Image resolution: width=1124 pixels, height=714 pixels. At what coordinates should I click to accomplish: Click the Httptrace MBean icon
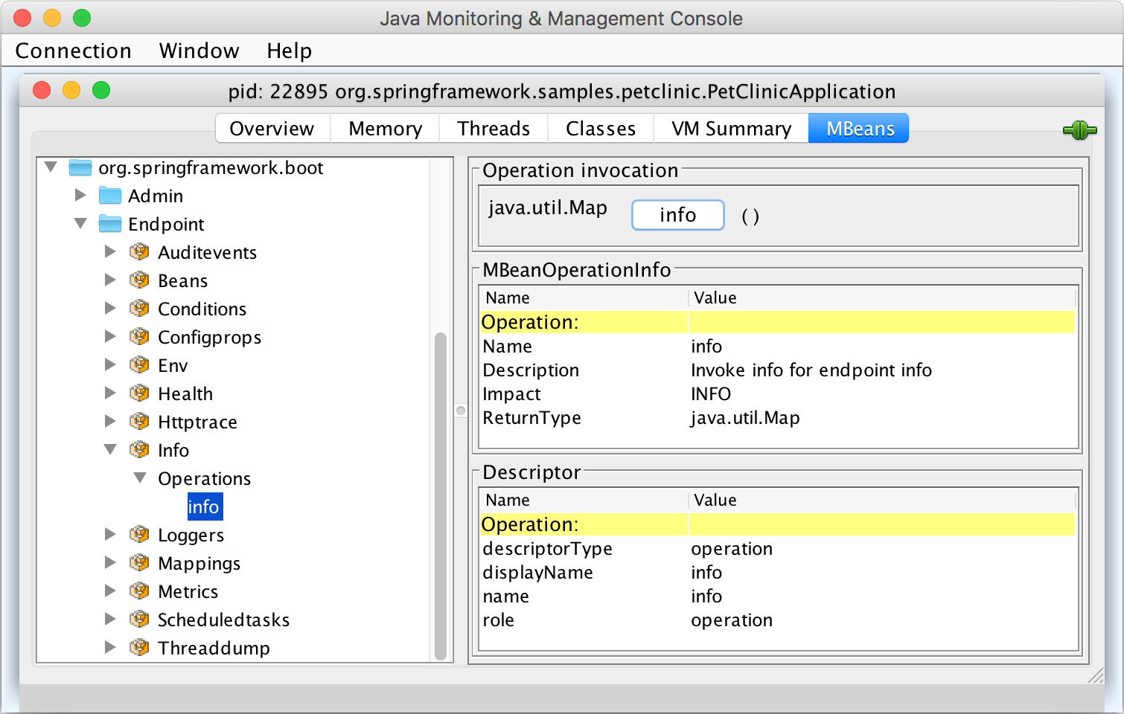pos(139,421)
